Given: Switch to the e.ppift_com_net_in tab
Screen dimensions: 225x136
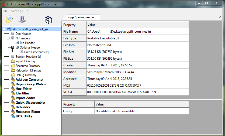Looking at the screenshot, I should point(81,18).
